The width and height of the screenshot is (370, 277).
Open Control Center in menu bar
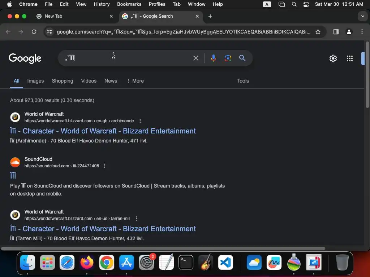click(306, 4)
